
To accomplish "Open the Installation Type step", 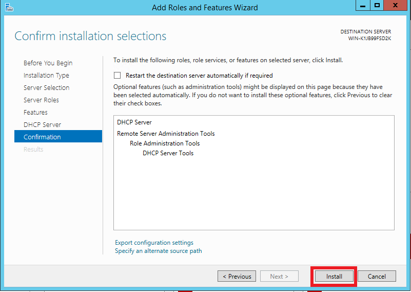I will (x=46, y=76).
